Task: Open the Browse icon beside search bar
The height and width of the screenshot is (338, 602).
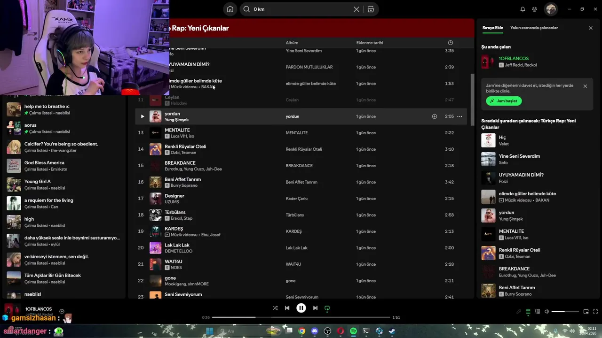Action: [x=371, y=9]
